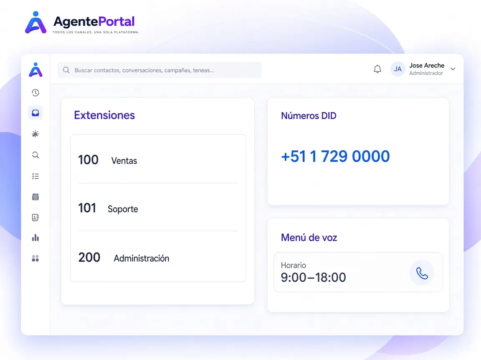Click the DID number '+51 1 729 0000'
Viewport: 481px width, 360px height.
pyautogui.click(x=335, y=156)
